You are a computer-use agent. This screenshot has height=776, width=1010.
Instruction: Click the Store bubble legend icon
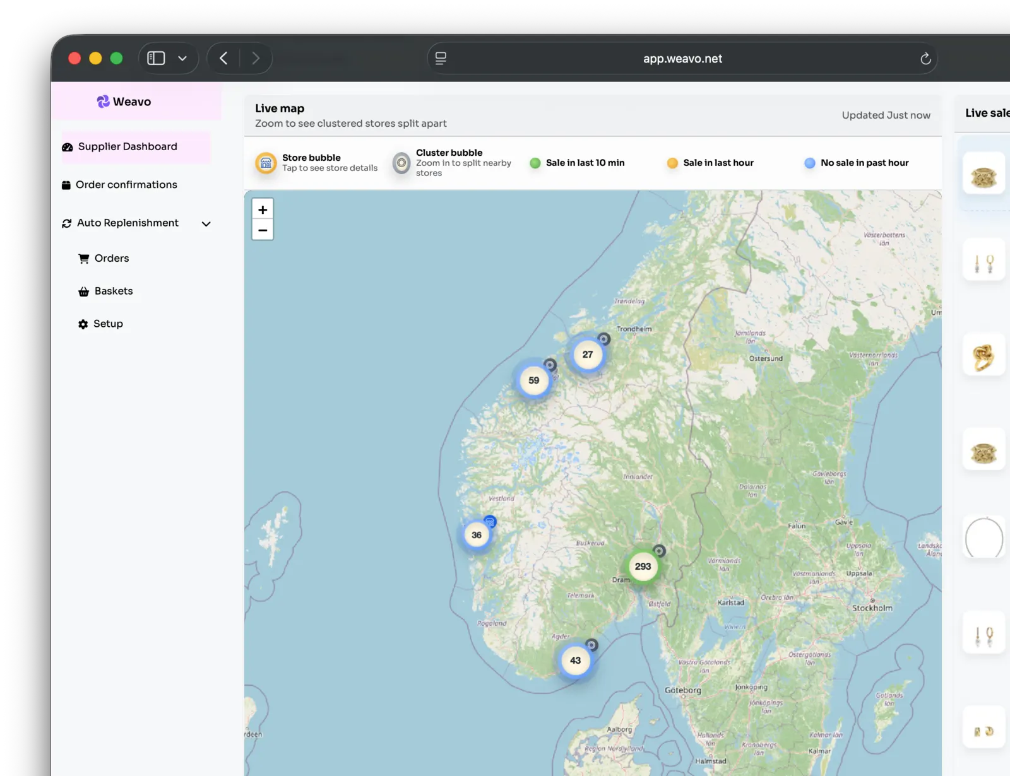pyautogui.click(x=266, y=163)
